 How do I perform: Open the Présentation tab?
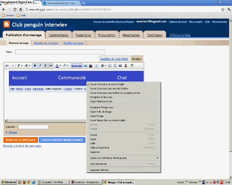coord(107,35)
